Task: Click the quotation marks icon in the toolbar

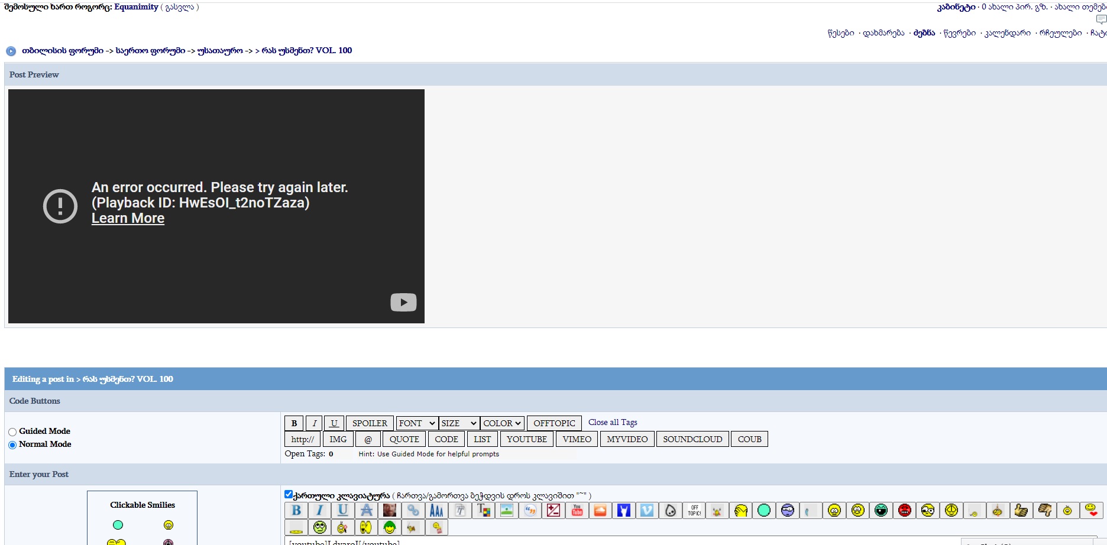Action: click(x=530, y=510)
